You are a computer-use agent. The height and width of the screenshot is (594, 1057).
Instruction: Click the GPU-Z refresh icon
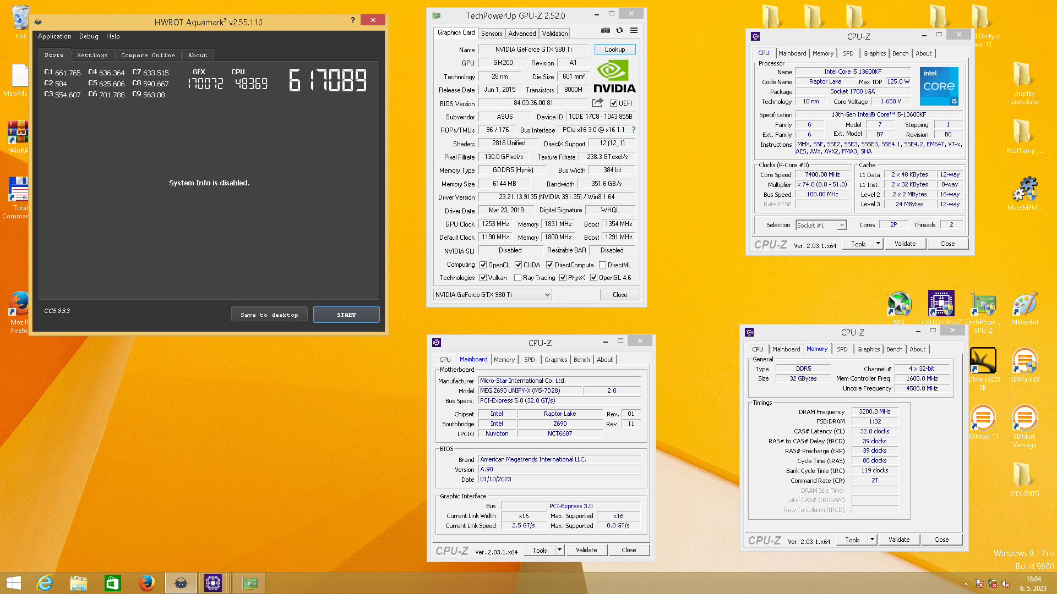(619, 31)
